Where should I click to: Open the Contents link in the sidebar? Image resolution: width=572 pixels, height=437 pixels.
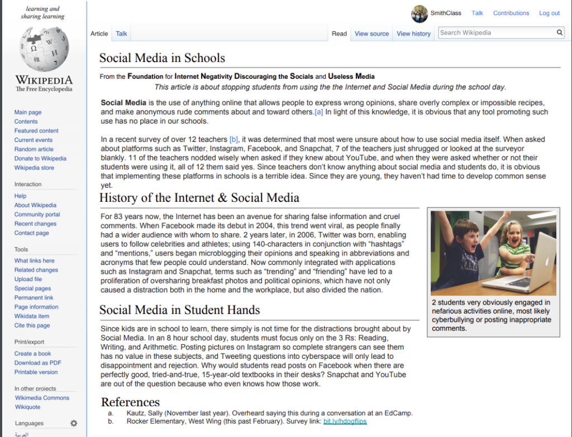point(26,122)
